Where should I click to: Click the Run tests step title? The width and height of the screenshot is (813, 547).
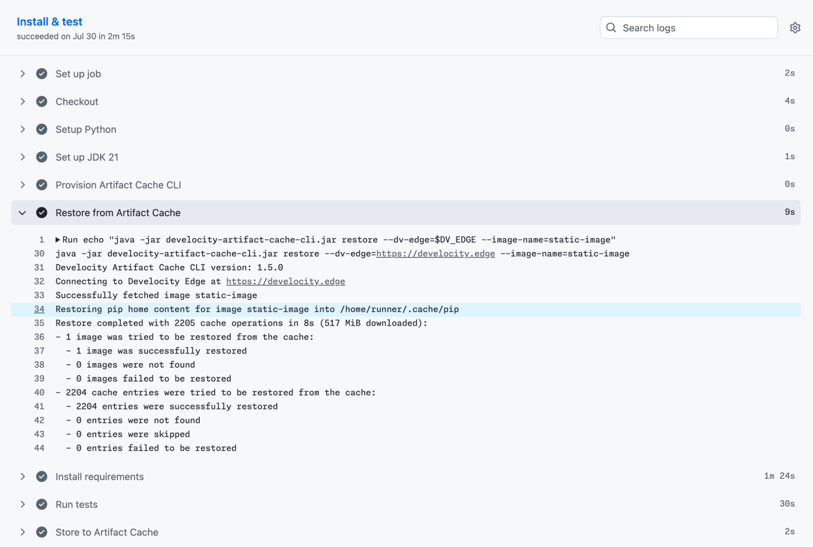click(x=76, y=504)
